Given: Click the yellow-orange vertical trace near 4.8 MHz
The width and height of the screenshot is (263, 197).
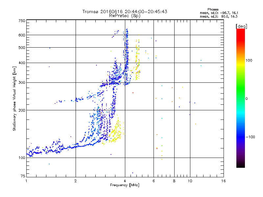Looking at the screenshot, I should 137,59.
